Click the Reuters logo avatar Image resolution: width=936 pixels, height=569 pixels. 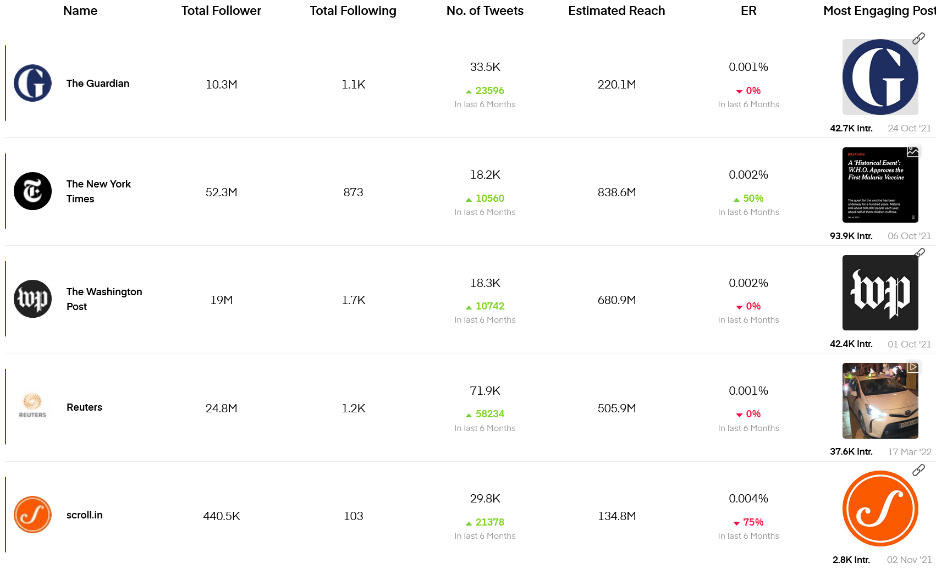32,407
